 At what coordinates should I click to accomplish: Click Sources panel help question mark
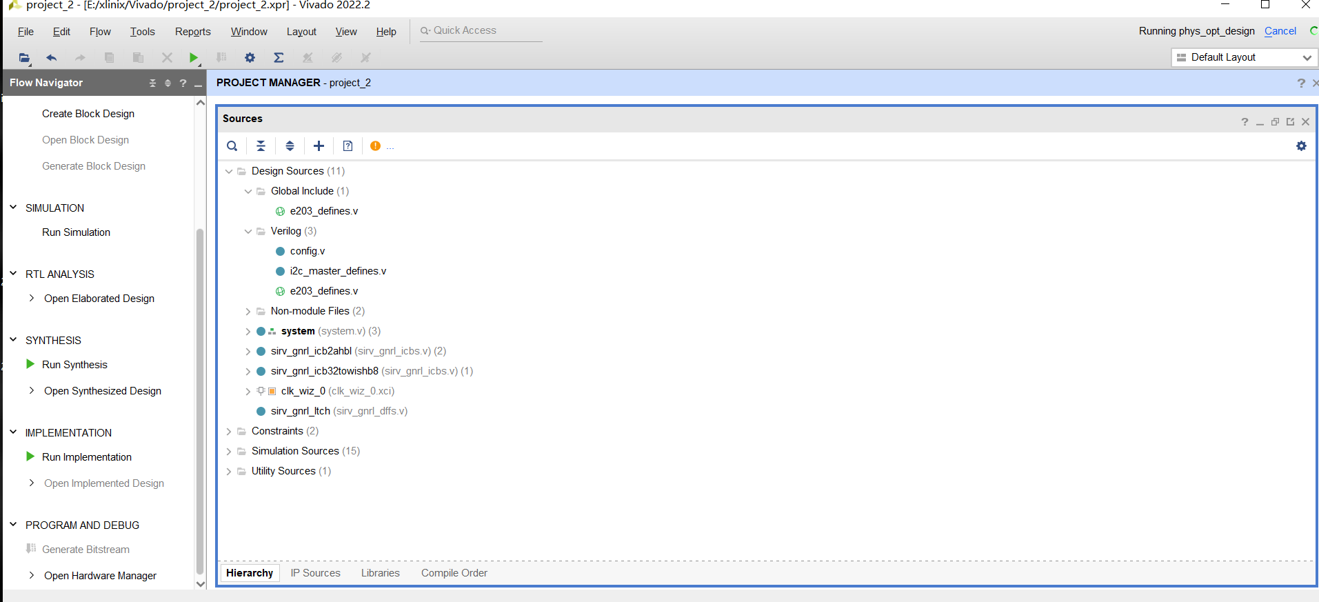[x=1245, y=122]
